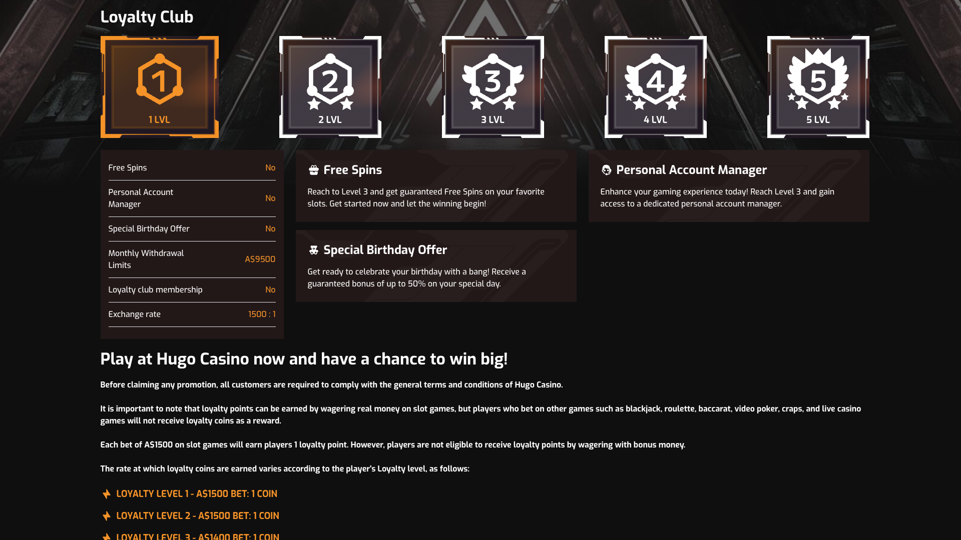
Task: Click the Special Birthday Offer icon
Action: point(314,250)
